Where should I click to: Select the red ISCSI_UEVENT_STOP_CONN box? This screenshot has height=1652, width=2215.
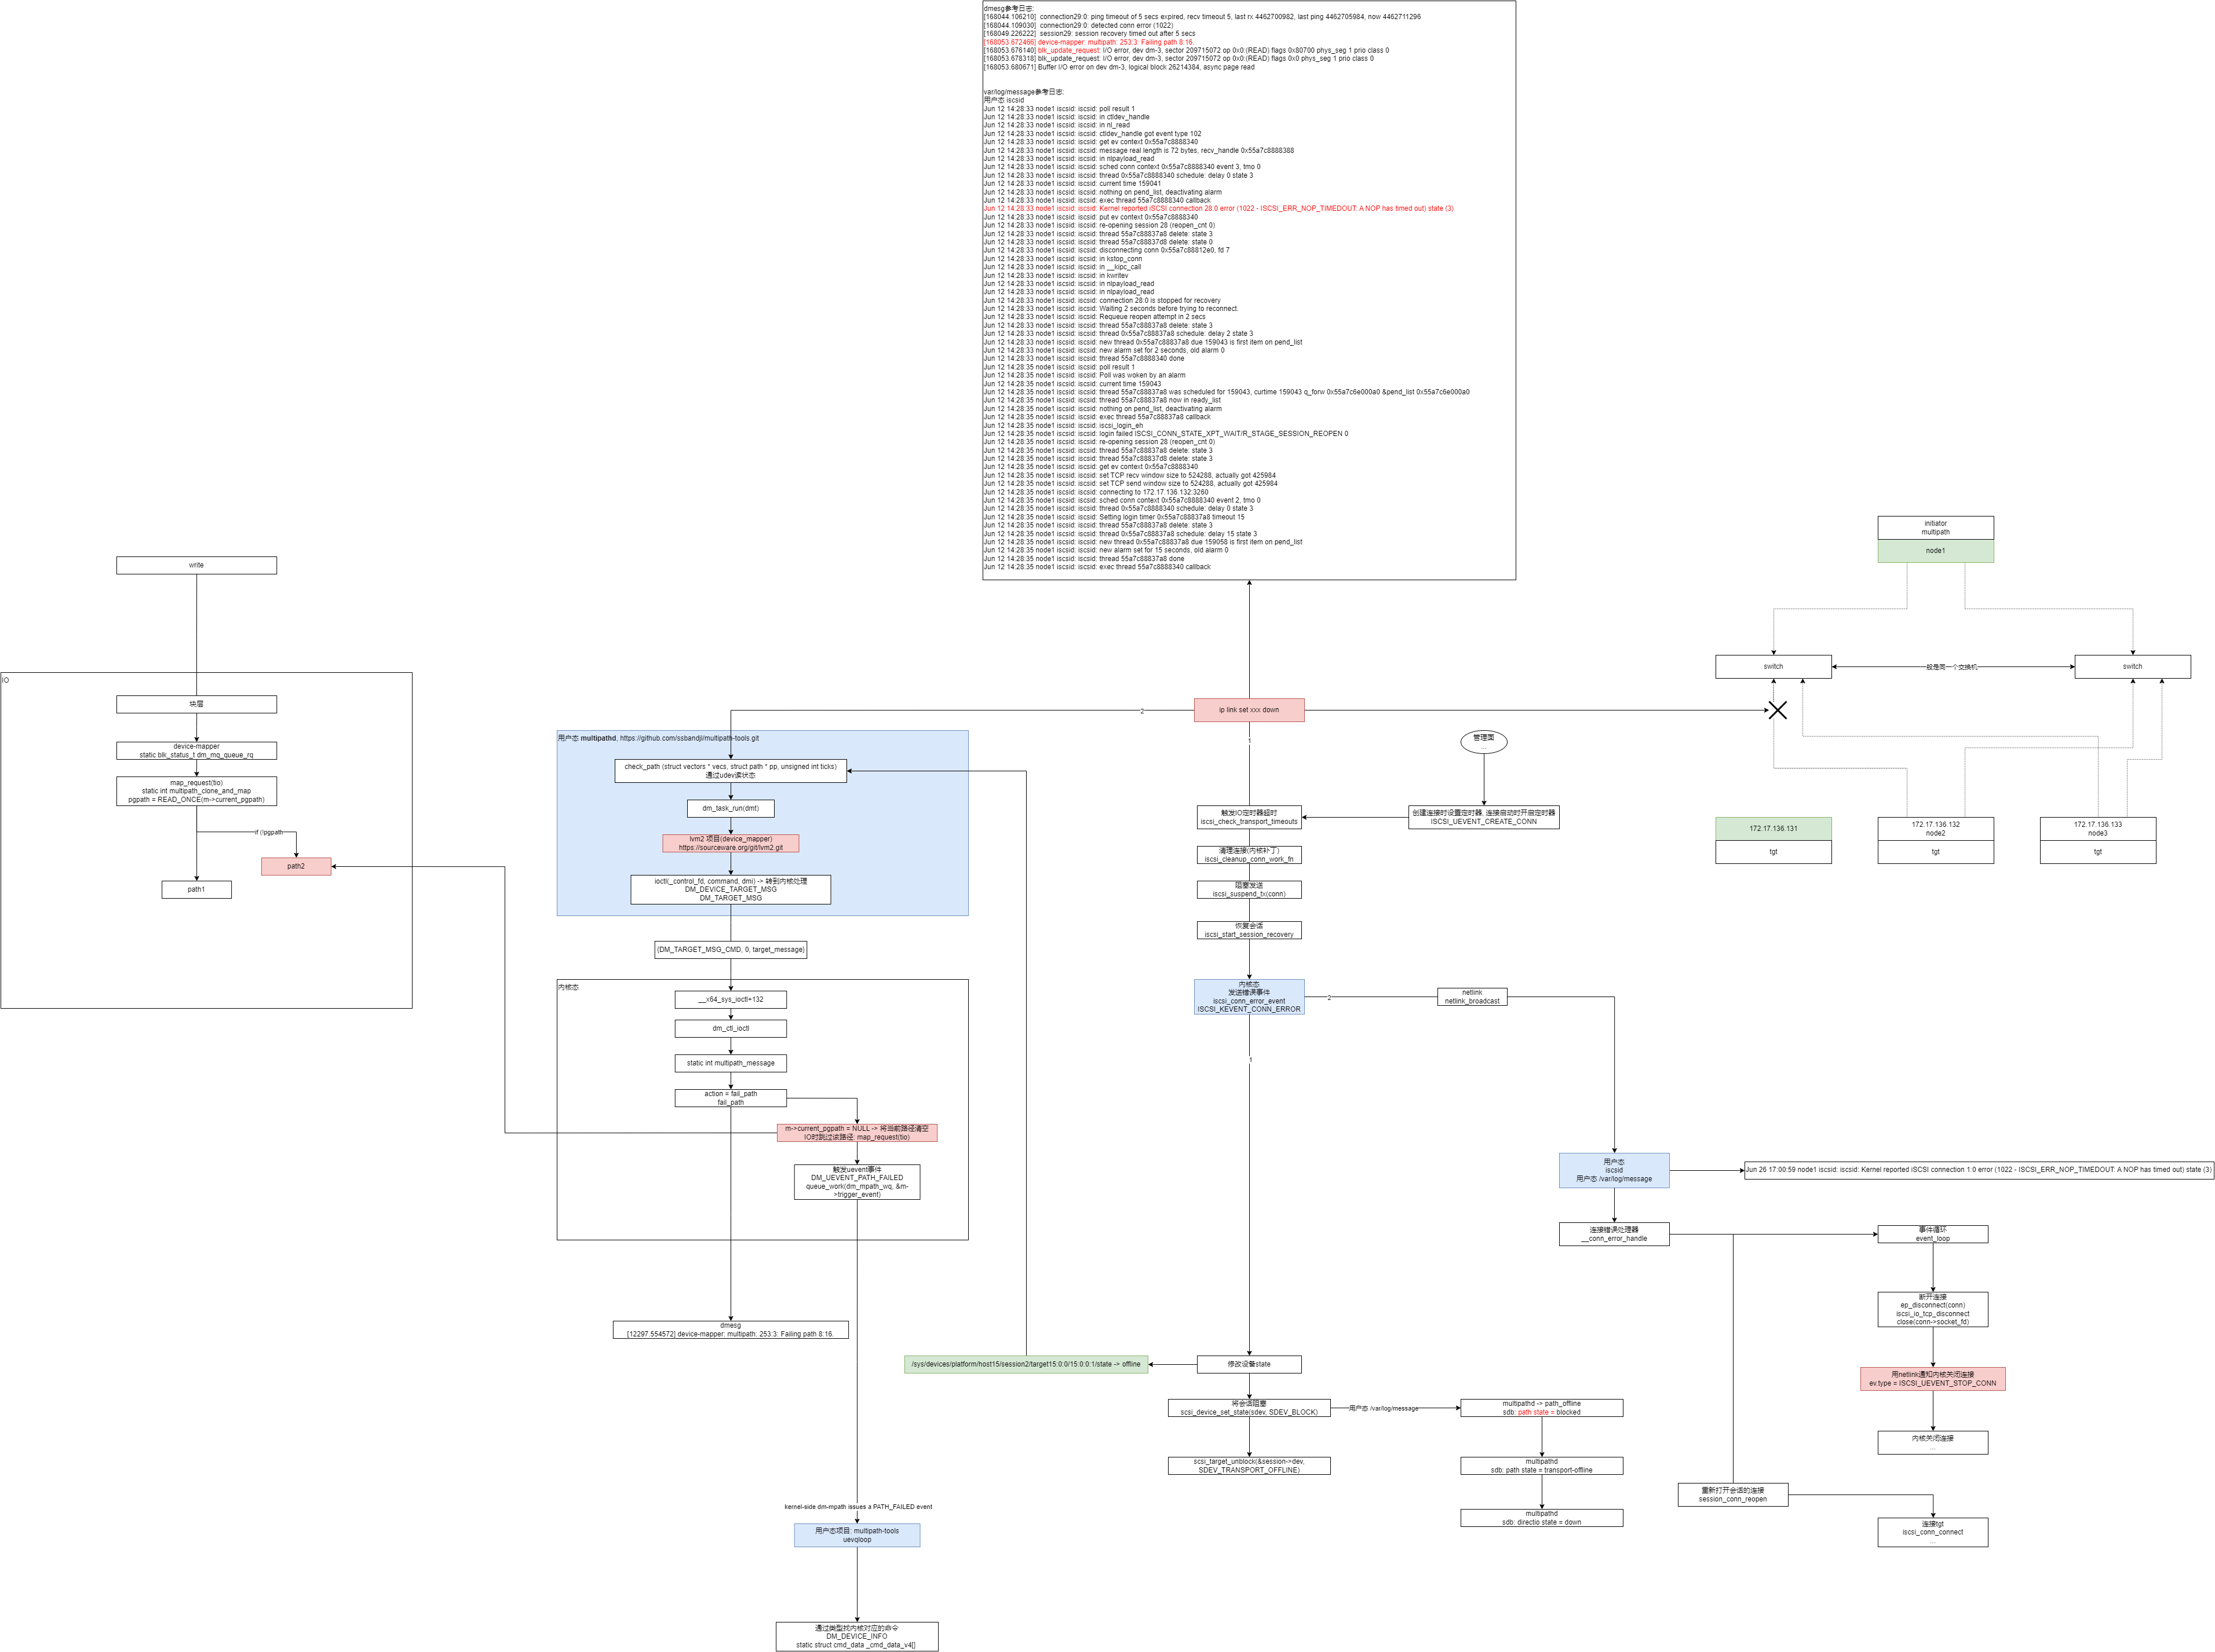[x=1933, y=1379]
